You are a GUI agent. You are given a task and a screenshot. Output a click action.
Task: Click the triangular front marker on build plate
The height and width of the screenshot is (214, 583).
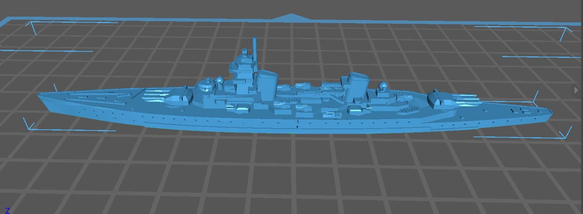tap(291, 17)
